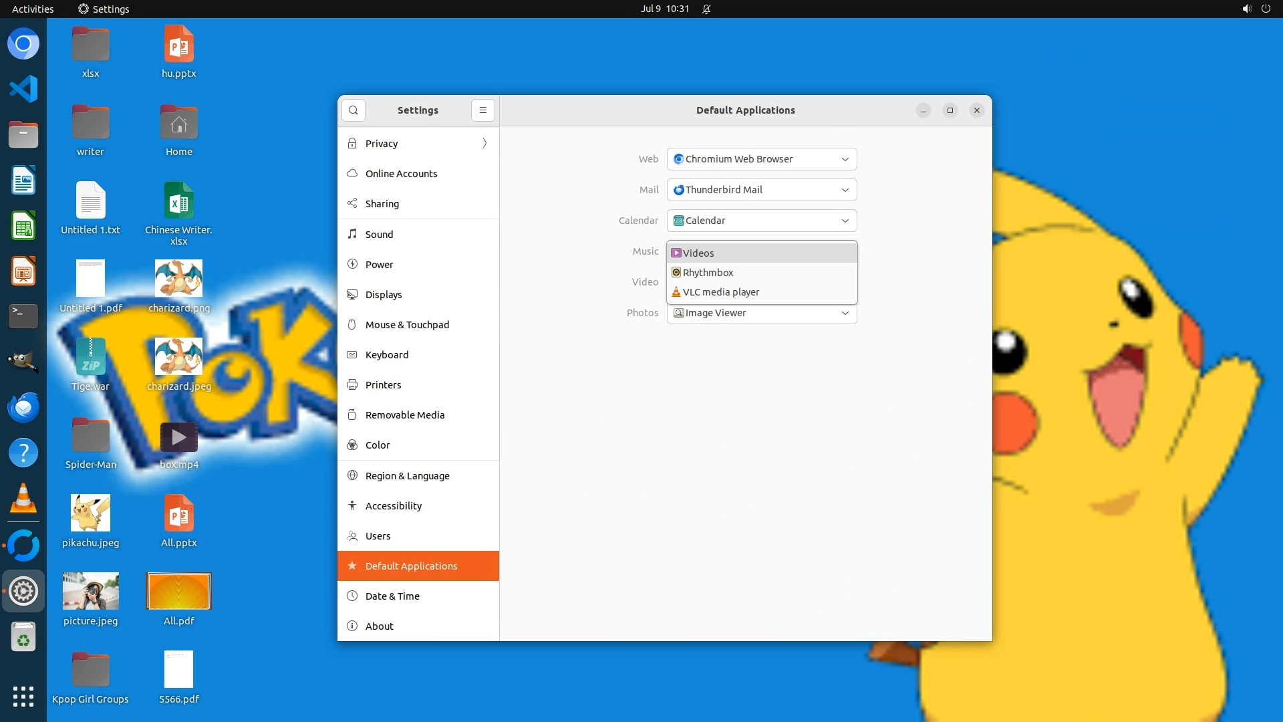The width and height of the screenshot is (1283, 722).
Task: Click the Sharing icon in sidebar
Action: click(x=352, y=203)
